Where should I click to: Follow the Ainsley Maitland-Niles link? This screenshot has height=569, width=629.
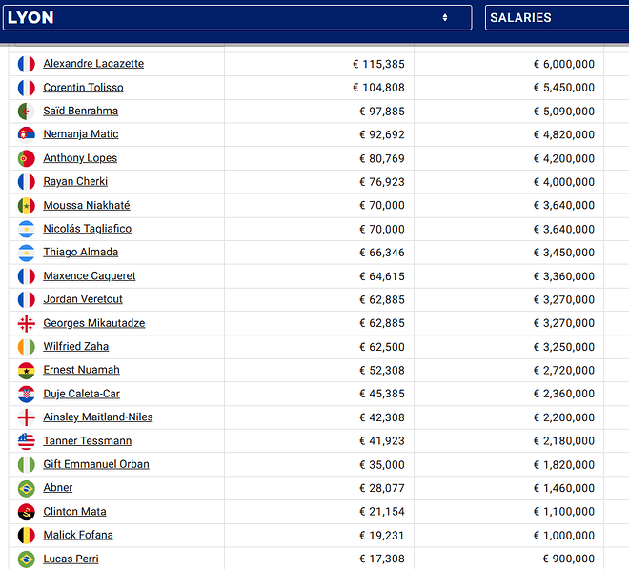tap(98, 417)
